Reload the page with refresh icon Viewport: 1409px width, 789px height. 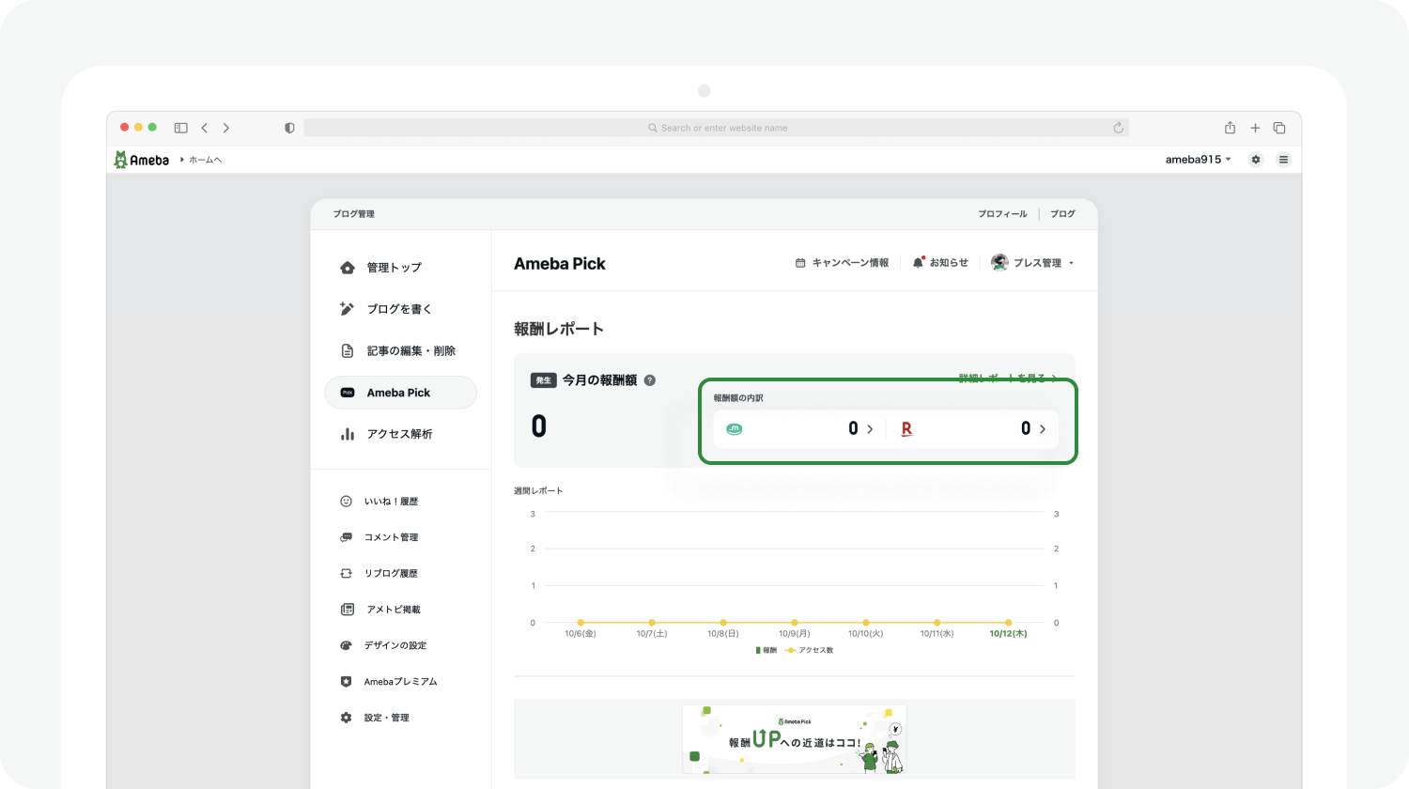[x=1118, y=128]
